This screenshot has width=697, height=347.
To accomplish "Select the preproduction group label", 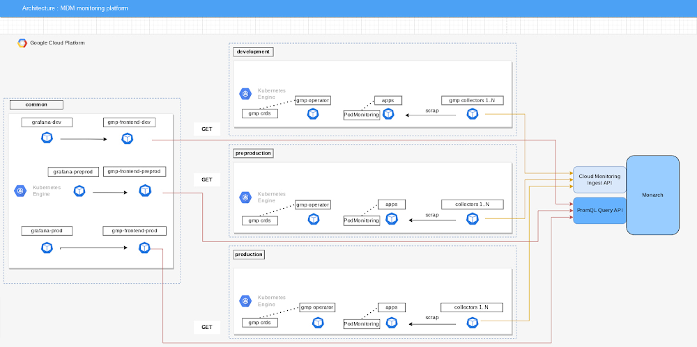I will [x=254, y=153].
